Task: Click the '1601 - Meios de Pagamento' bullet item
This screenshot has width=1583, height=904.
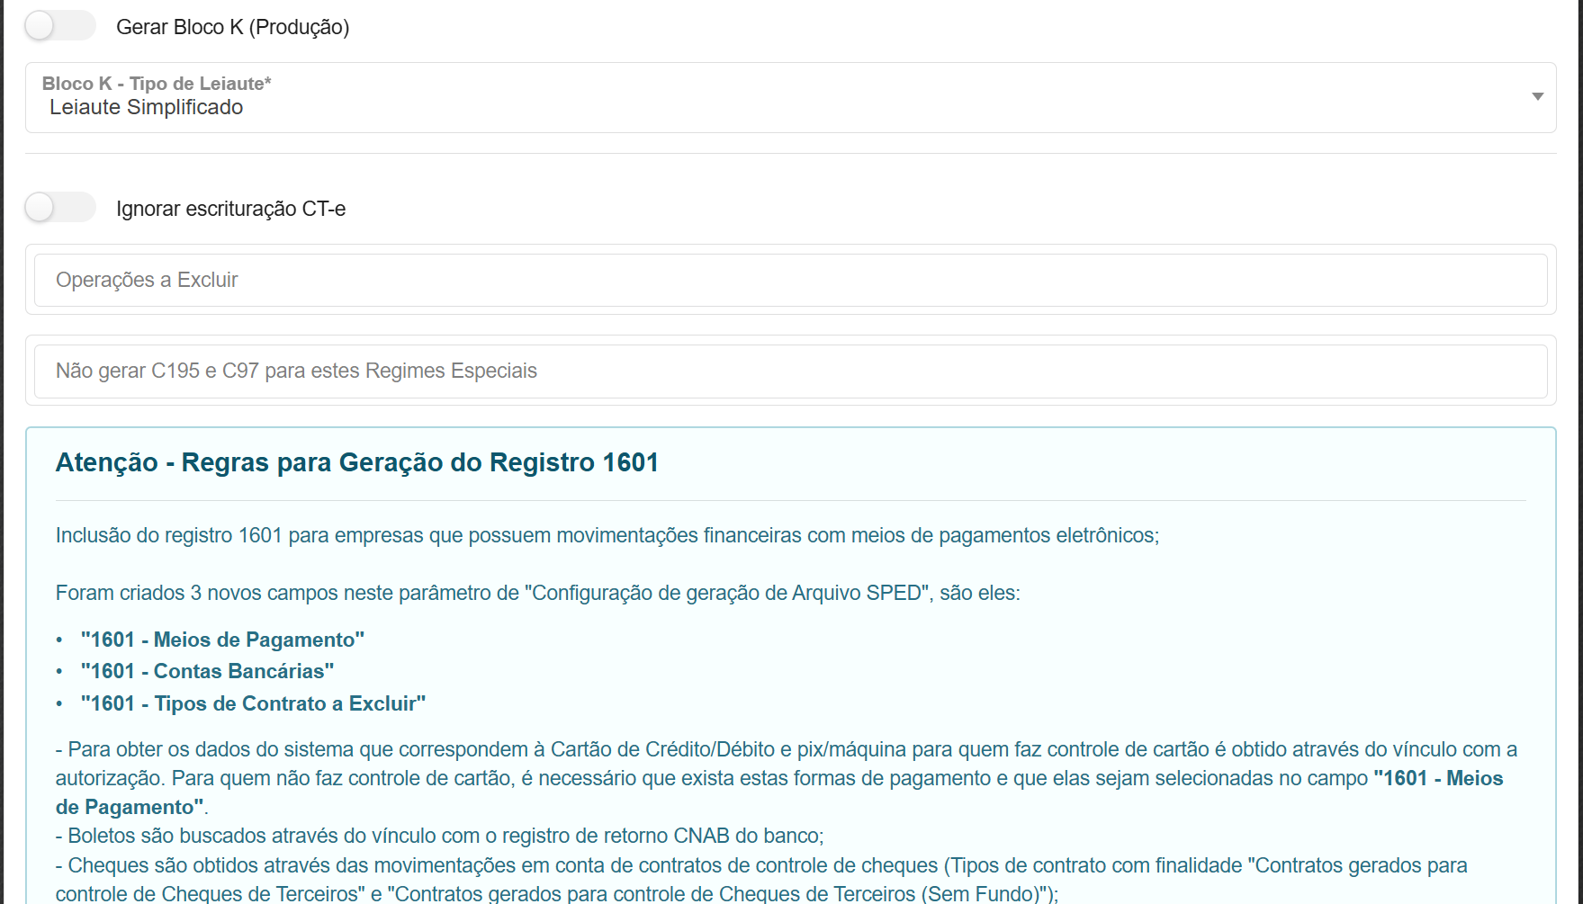Action: pos(222,640)
